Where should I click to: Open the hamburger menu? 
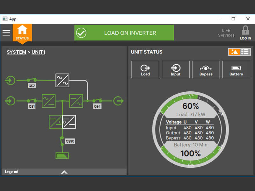coord(6,33)
